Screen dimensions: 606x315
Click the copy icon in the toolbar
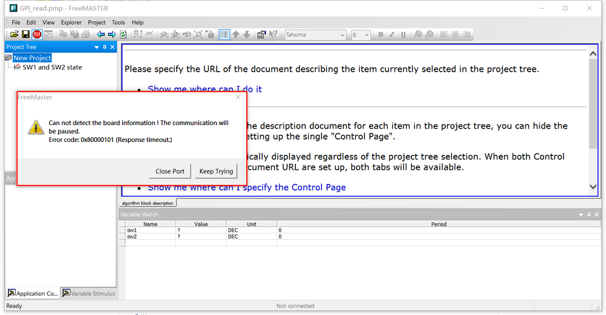pos(63,35)
